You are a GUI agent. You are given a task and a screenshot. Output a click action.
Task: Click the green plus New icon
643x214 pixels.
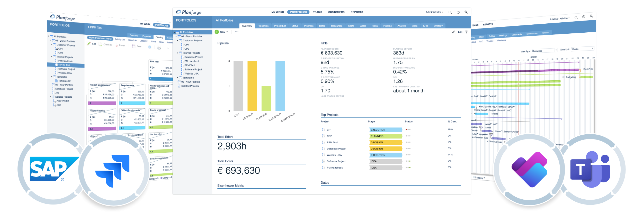[217, 32]
